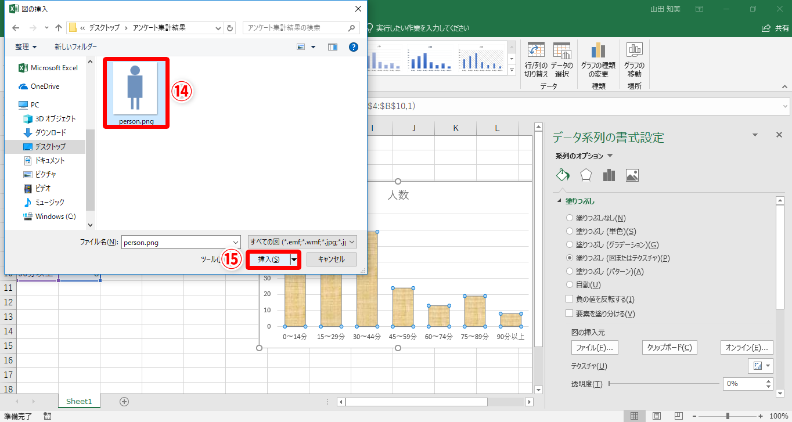Show the preview pane in the dialog
Screen dimensions: 792x422
pyautogui.click(x=333, y=47)
